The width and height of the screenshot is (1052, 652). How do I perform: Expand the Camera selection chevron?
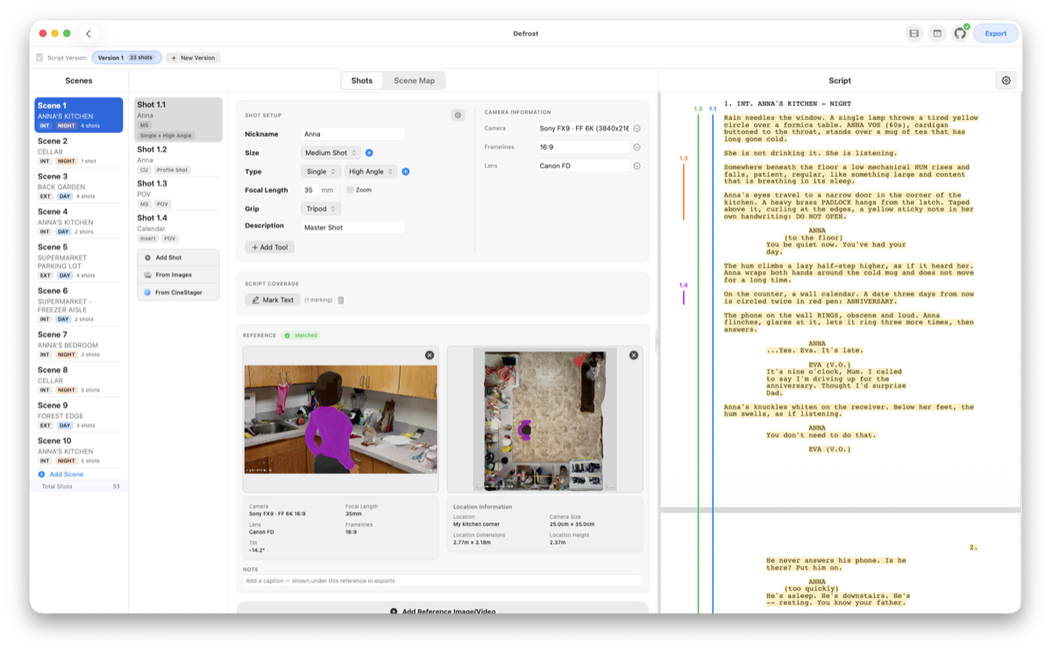(x=636, y=128)
